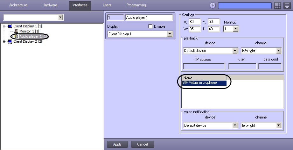Click the Client Display 2 monitor icon
293x150 pixels.
click(x=10, y=41)
